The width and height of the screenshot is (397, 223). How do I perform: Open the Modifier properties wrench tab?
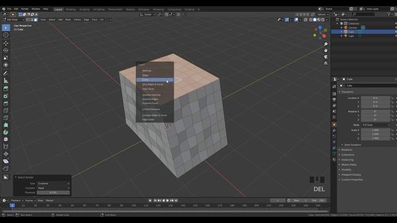[x=334, y=131]
